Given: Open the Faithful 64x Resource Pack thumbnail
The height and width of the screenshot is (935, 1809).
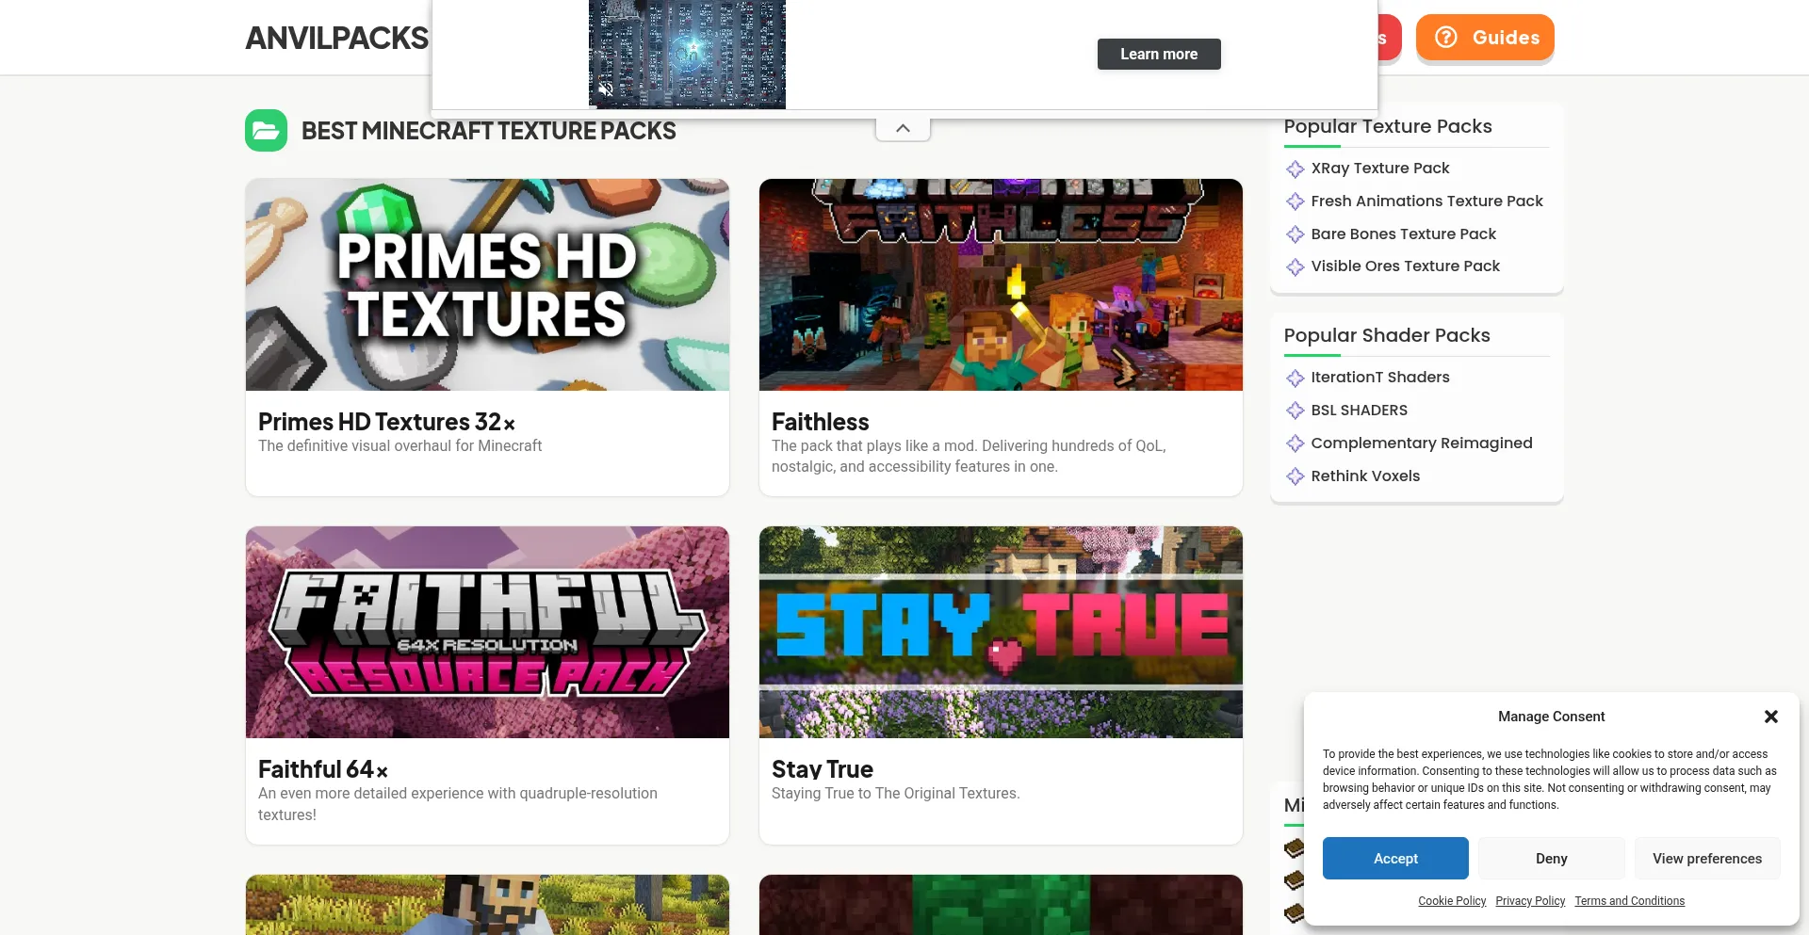Looking at the screenshot, I should [x=487, y=632].
